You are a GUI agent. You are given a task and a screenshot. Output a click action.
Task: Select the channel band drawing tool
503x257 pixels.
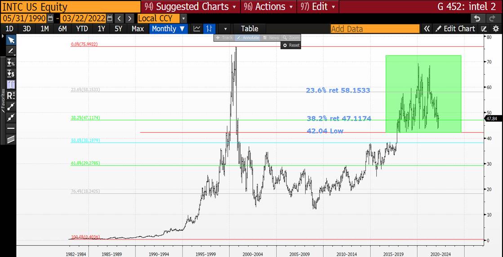pos(11,139)
